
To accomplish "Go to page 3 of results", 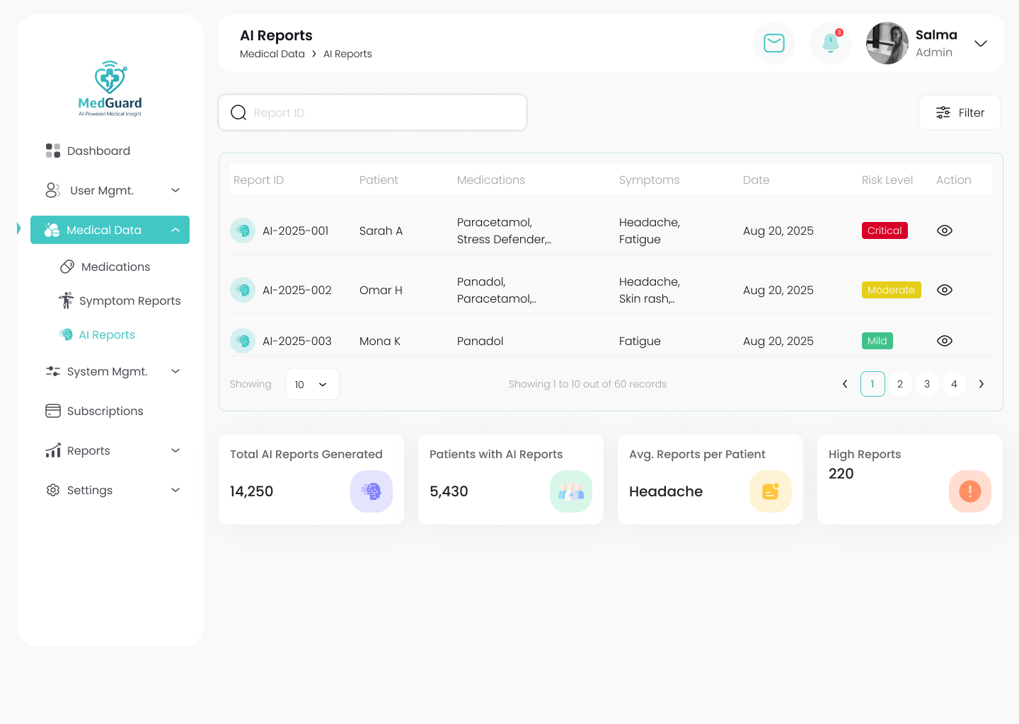I will 927,384.
